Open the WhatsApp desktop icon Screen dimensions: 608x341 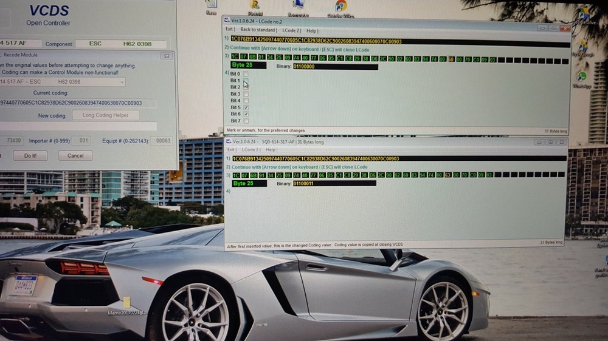(582, 78)
